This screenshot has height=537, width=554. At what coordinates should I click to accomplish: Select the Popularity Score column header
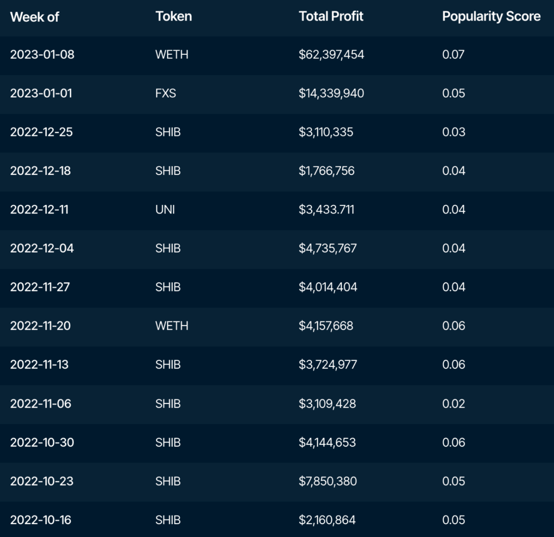pos(492,16)
